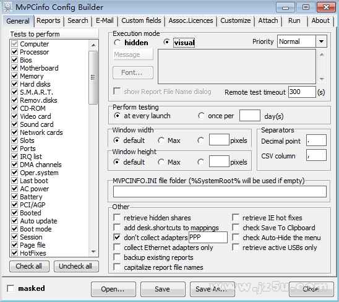Click tests list scrollbar thumb
This screenshot has height=302, width=339.
93,77
